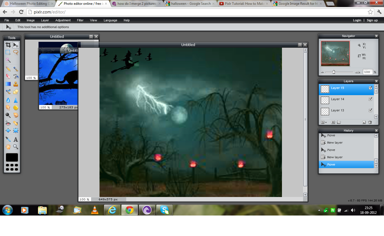Open the main color swatch

pyautogui.click(x=12, y=157)
